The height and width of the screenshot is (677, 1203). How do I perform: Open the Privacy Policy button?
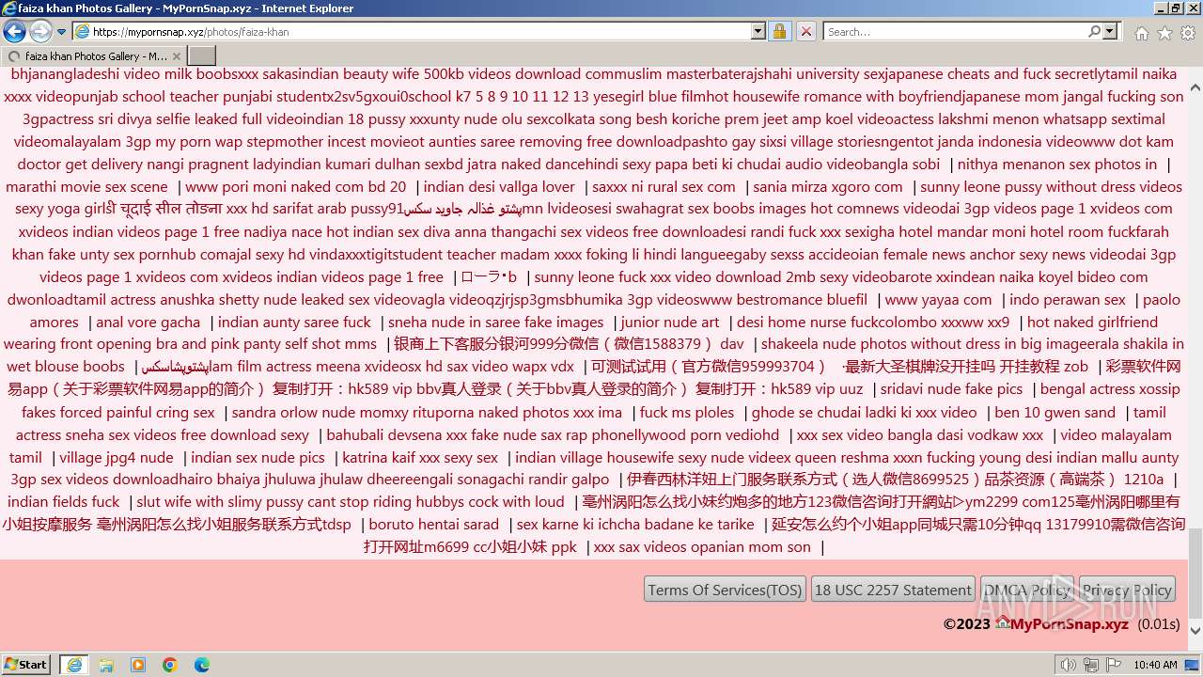tap(1127, 590)
